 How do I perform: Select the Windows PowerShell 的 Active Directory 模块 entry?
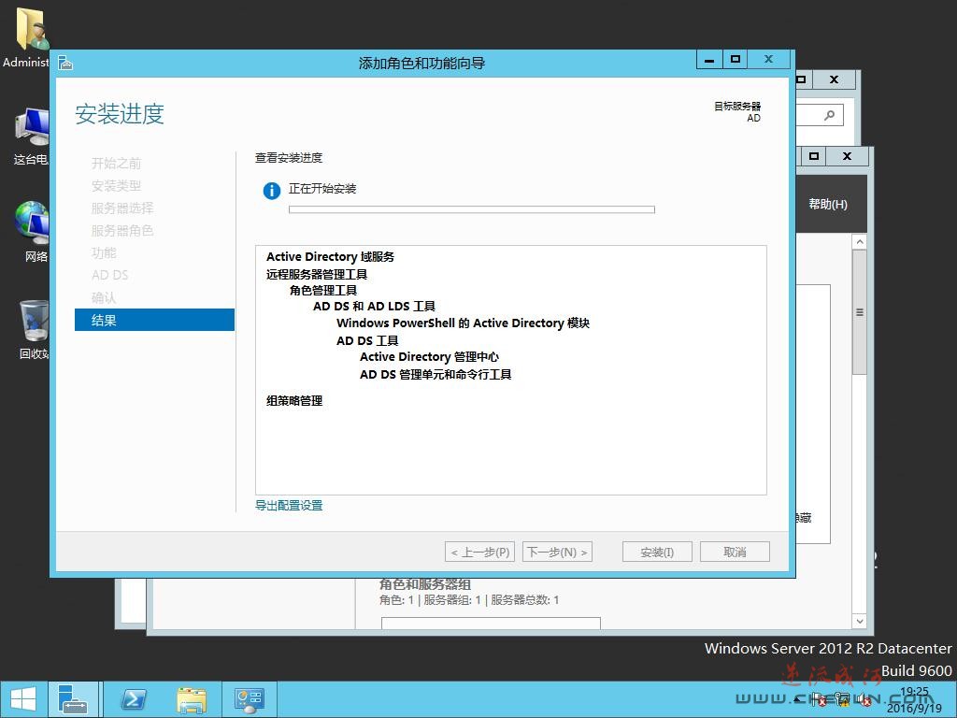coord(464,323)
